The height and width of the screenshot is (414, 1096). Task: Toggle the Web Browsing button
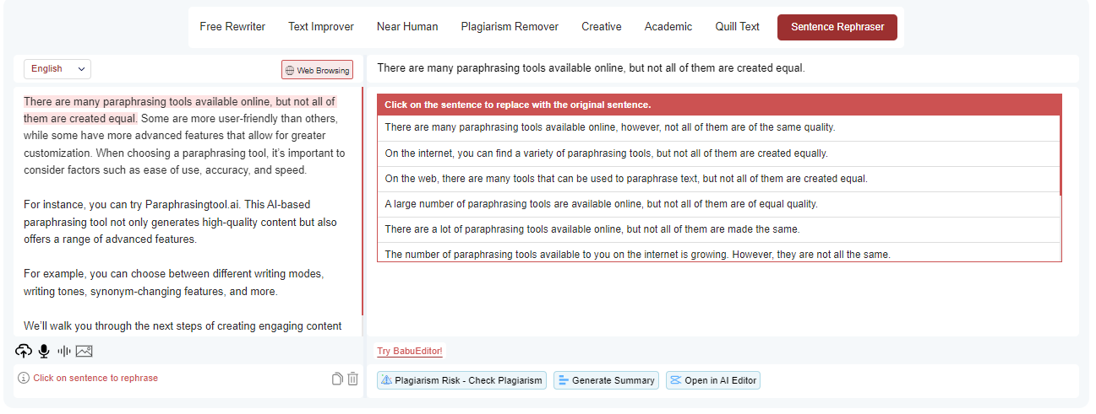[317, 70]
